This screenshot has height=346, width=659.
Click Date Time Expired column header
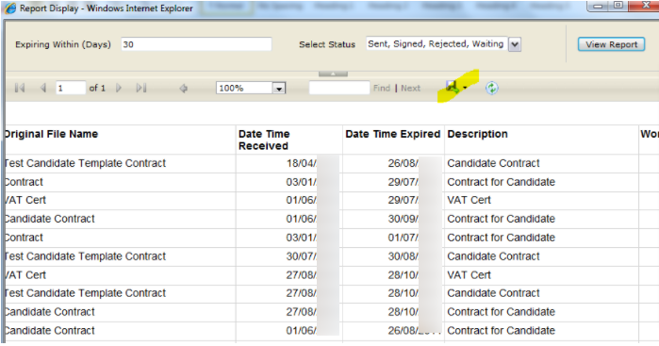coord(393,134)
